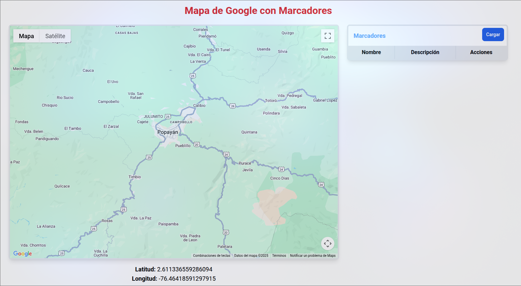Open Combinaciones de teclas shortcuts

[x=212, y=255]
